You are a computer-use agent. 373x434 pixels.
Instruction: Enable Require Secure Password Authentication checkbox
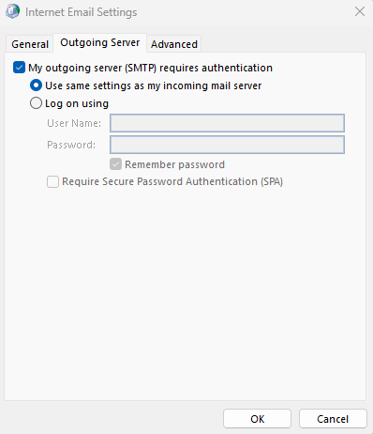coord(52,181)
